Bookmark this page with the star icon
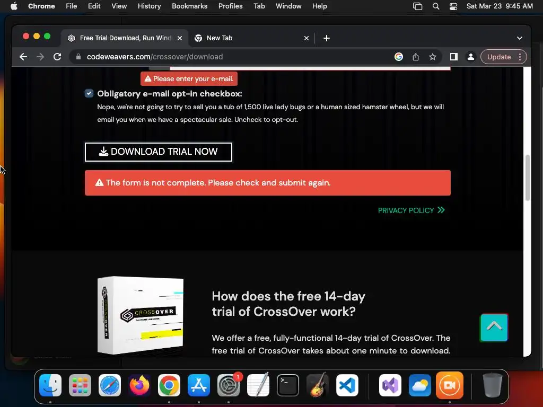Screen dimensions: 543x407 433,57
